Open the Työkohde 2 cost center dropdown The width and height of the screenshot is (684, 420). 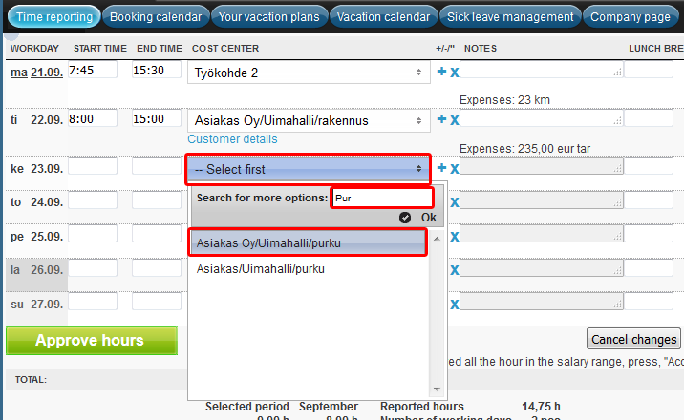[309, 73]
